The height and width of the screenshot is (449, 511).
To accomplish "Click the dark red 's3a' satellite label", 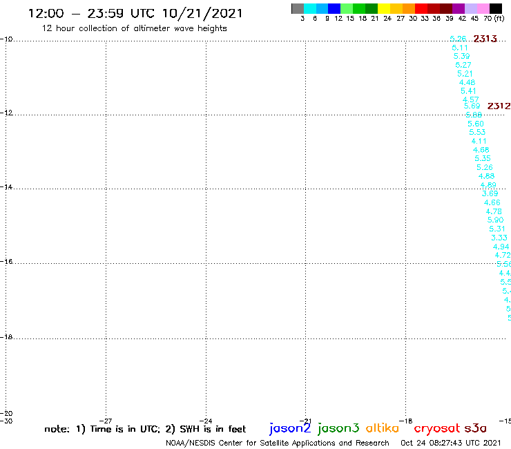I will pos(476,428).
